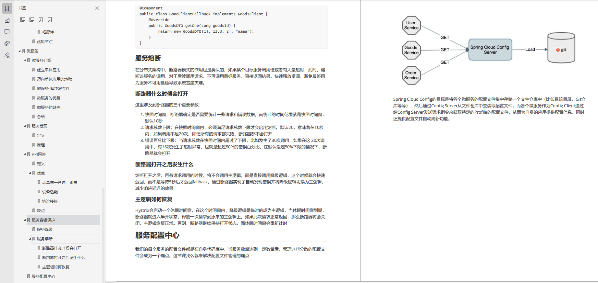Go to 服务降级 bookmark

pyautogui.click(x=45, y=229)
